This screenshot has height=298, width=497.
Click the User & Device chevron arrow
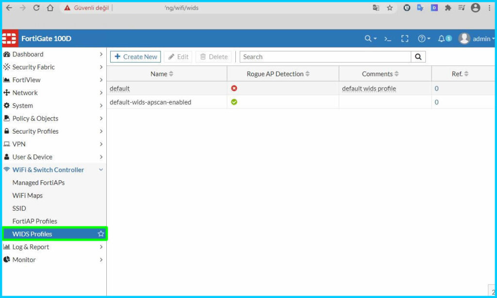pos(101,157)
